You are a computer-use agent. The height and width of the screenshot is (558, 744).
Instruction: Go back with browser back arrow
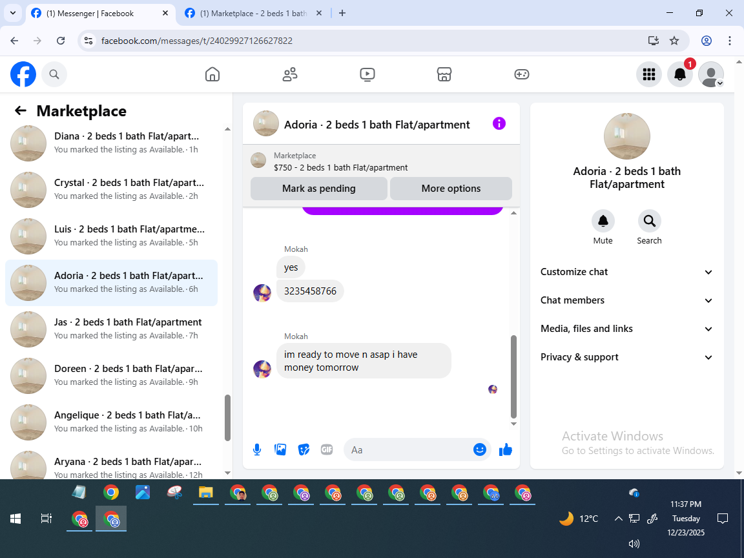(x=14, y=41)
